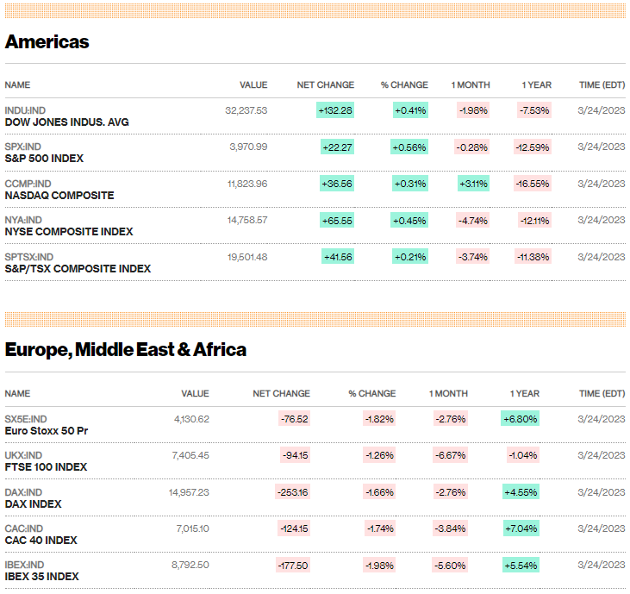Select the +7.04% one-year cell
The height and width of the screenshot is (594, 630).
tap(521, 528)
